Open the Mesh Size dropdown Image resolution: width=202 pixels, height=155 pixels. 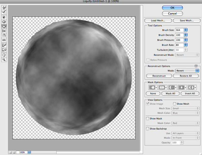(x=186, y=108)
